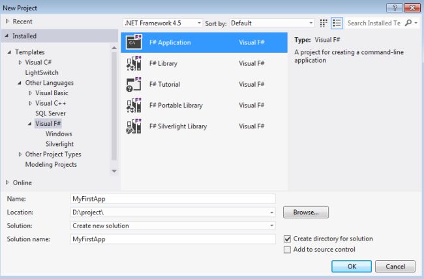
Task: Switch to small icons grid view
Action: [324, 23]
